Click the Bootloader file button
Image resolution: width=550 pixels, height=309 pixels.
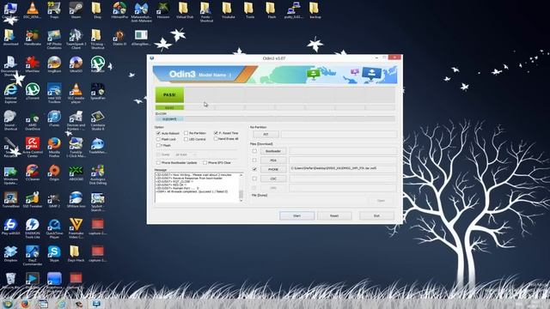[x=273, y=151]
